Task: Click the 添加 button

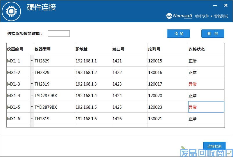Action: point(178,34)
